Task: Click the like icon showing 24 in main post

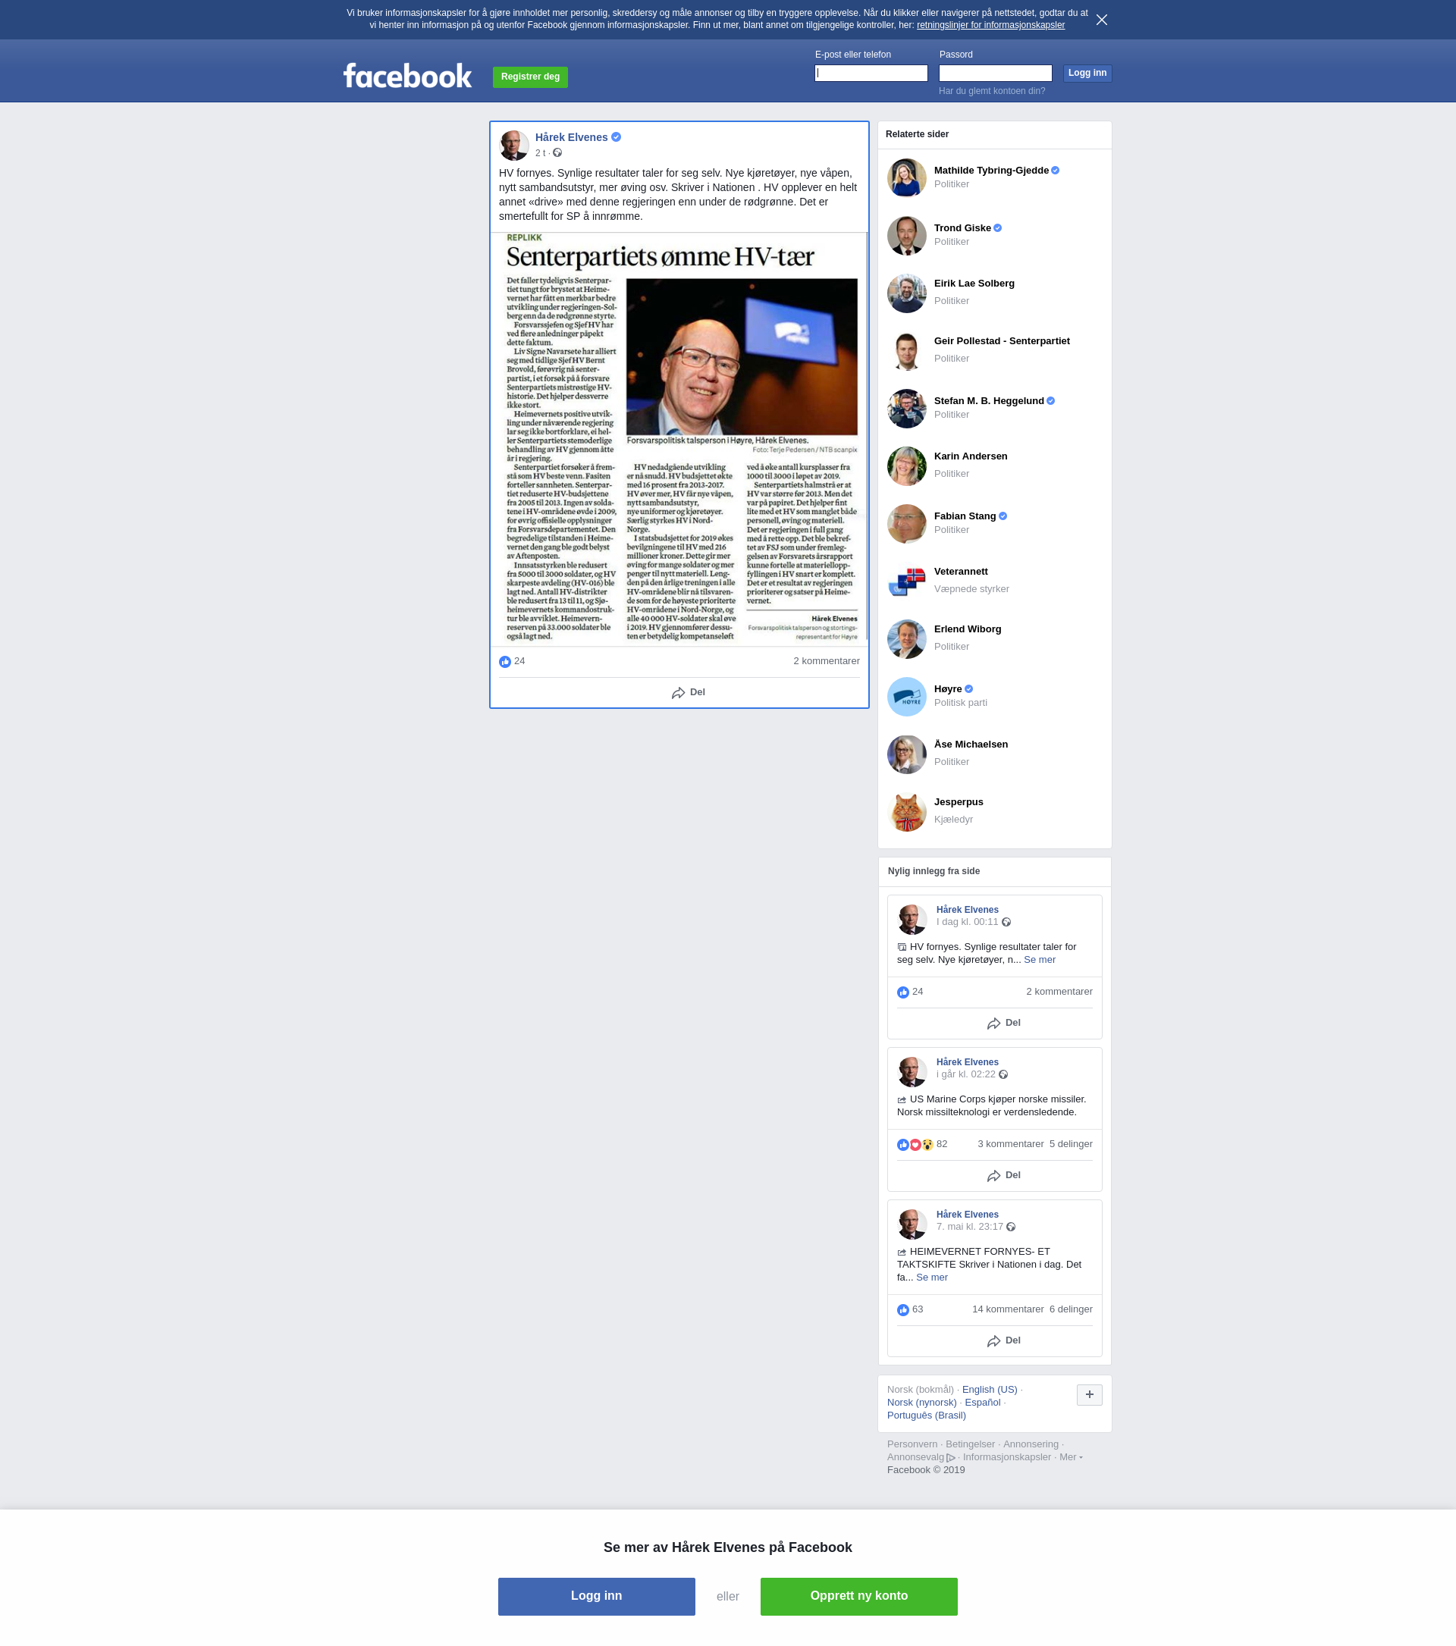Action: [505, 662]
